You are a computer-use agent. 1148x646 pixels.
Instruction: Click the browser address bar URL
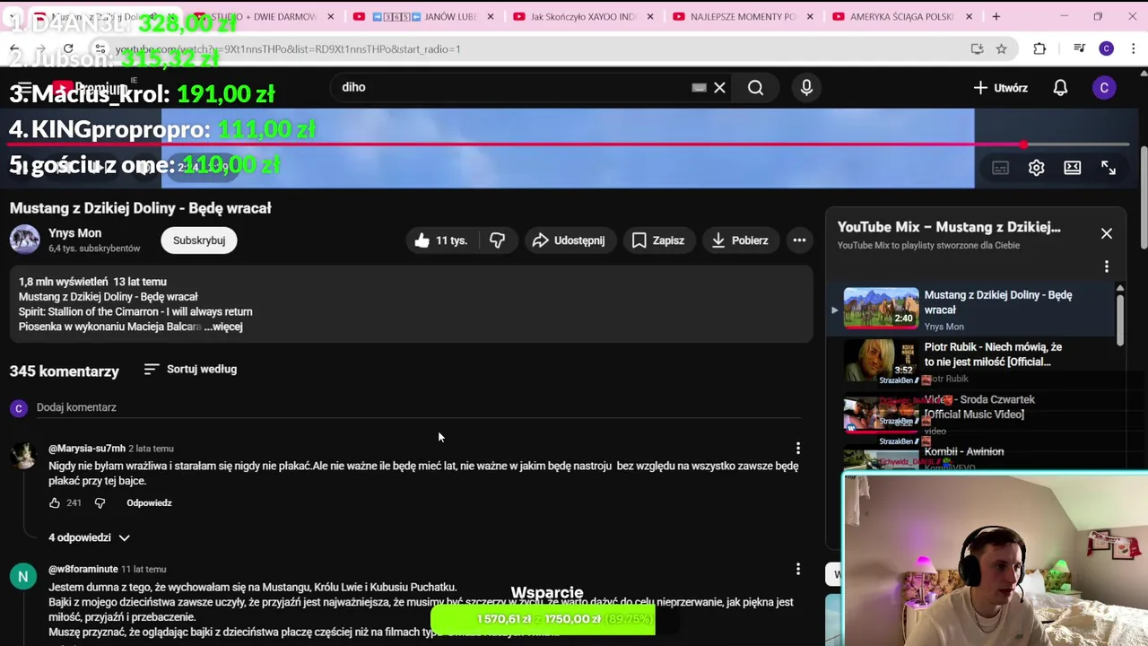coord(288,48)
